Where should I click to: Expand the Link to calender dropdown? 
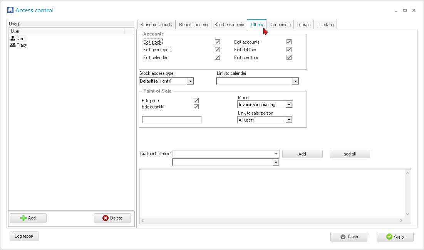pos(295,81)
